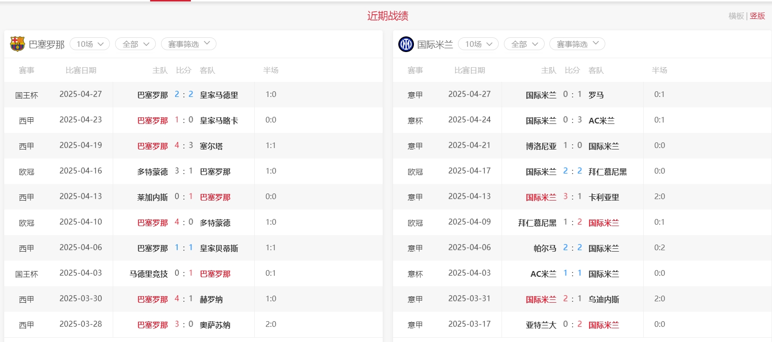Open Inter Milan's 赛事筛选 competition filter
772x342 pixels.
click(577, 44)
